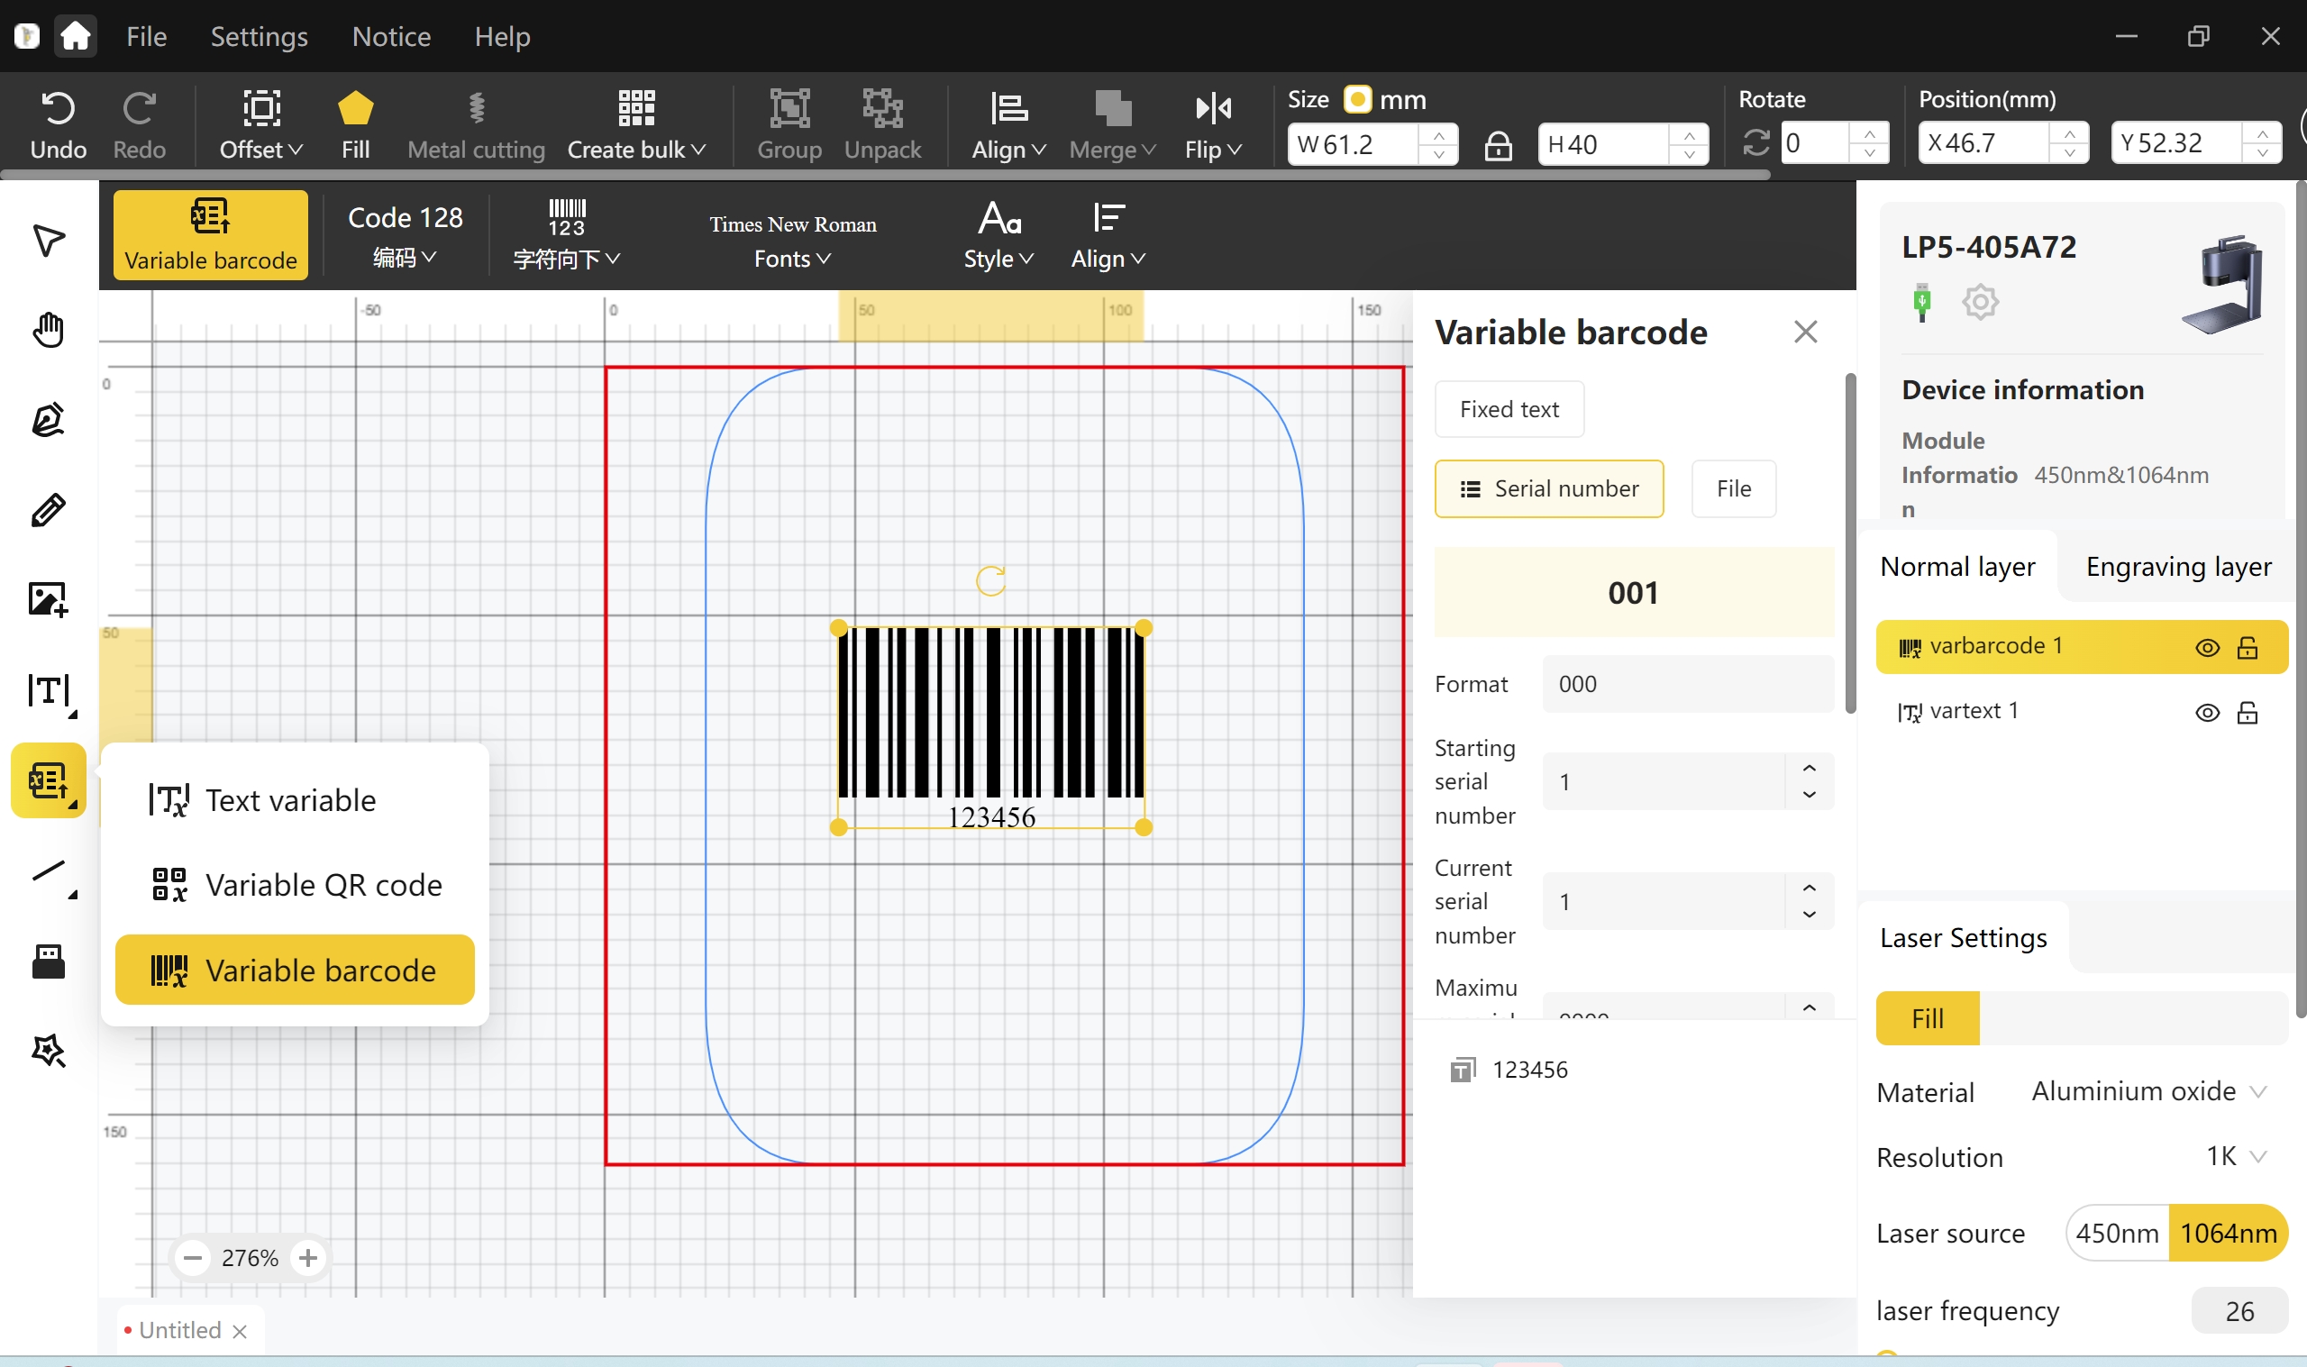The height and width of the screenshot is (1367, 2307).
Task: Select the Pencil tool
Action: pyautogui.click(x=48, y=509)
